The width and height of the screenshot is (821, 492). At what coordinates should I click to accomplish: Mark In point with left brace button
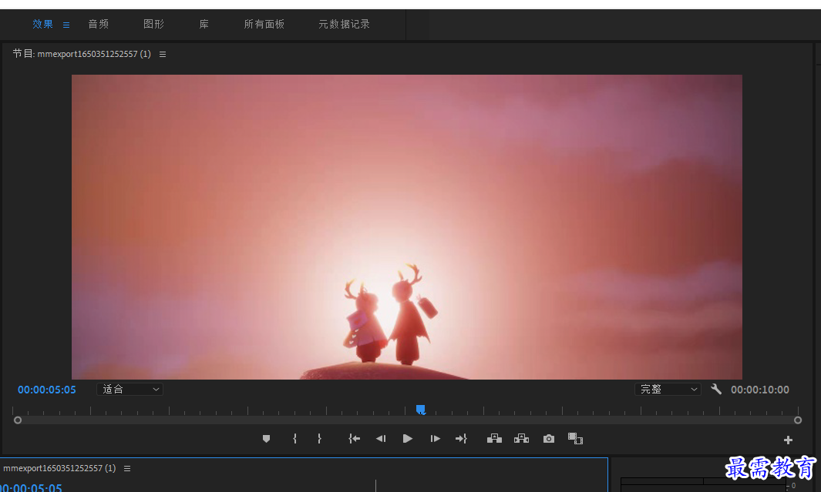(x=294, y=439)
